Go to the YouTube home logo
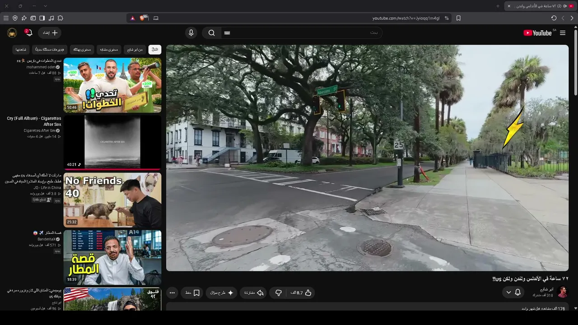The width and height of the screenshot is (578, 325). click(x=537, y=33)
